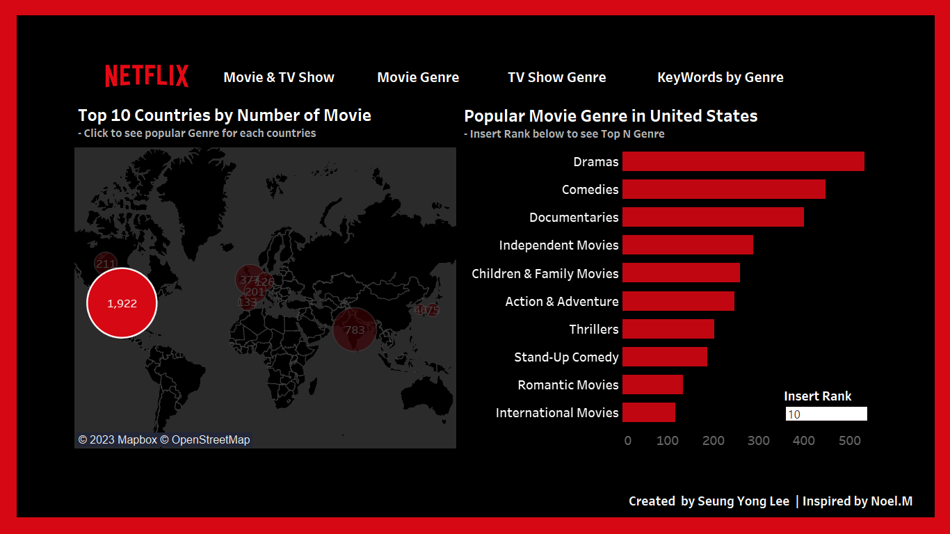Select the Stand-Up Comedy bar
This screenshot has width=950, height=534.
coord(665,357)
